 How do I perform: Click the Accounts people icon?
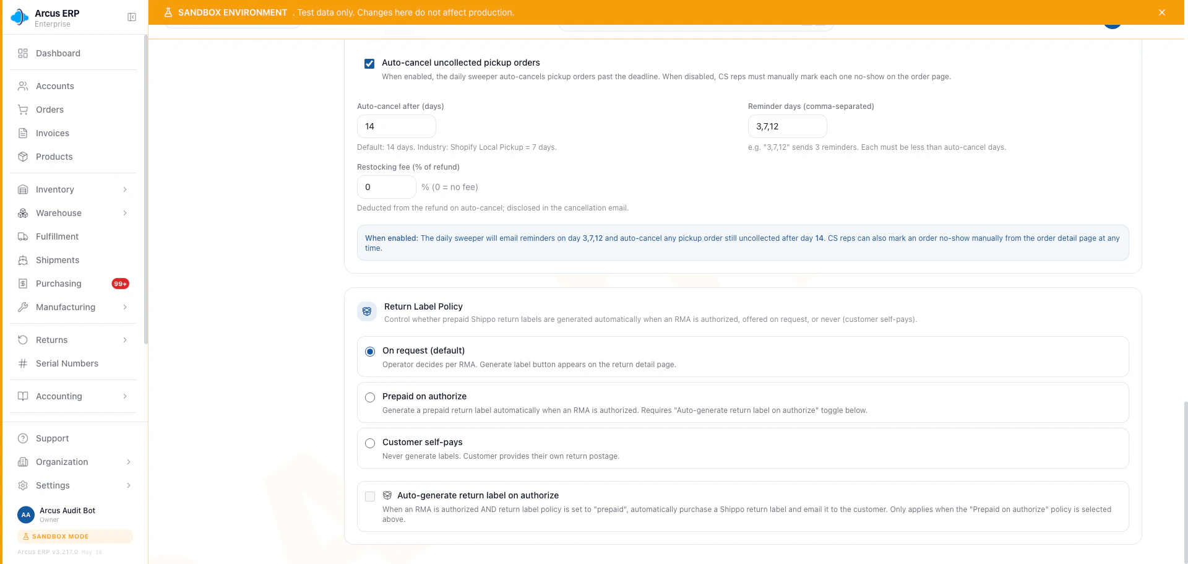[23, 86]
